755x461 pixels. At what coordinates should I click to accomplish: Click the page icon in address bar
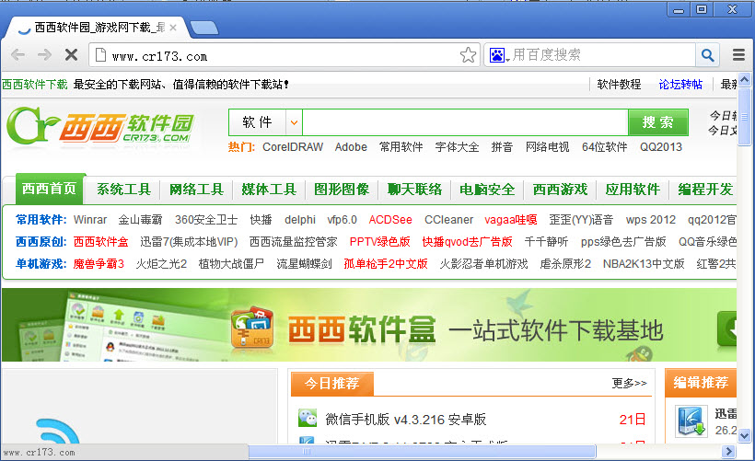point(100,55)
